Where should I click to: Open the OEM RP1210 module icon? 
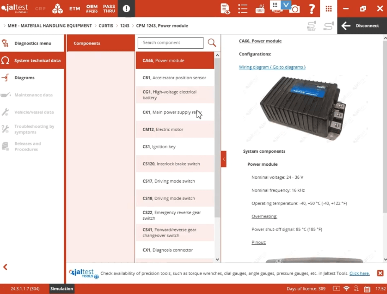(92, 8)
